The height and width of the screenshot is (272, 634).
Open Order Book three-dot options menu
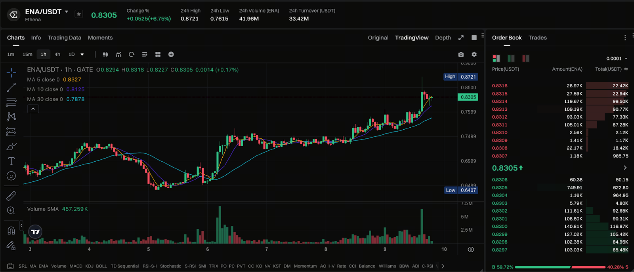pos(625,38)
